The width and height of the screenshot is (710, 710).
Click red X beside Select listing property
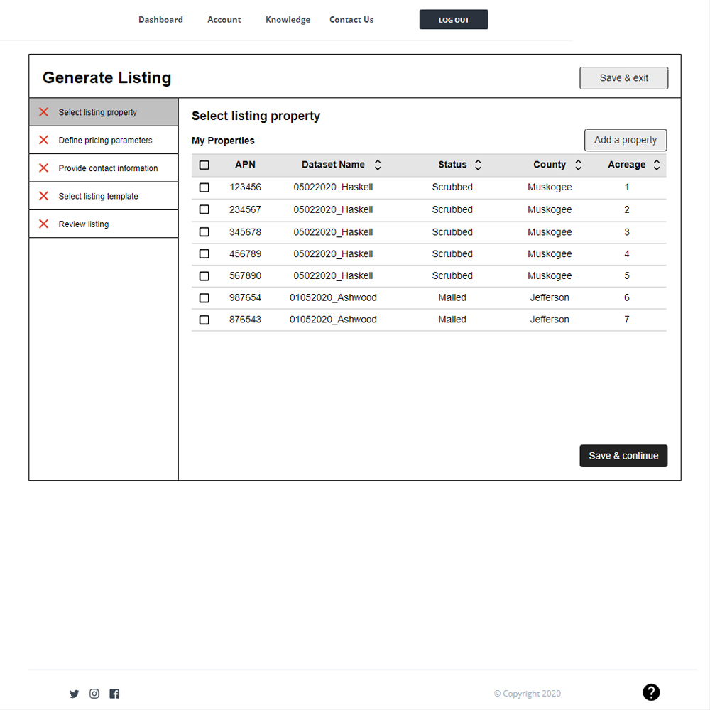click(x=43, y=112)
